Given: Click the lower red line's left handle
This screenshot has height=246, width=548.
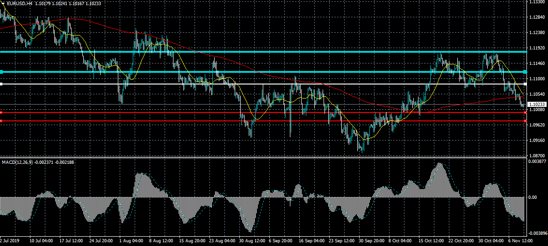Looking at the screenshot, I should coord(1,121).
